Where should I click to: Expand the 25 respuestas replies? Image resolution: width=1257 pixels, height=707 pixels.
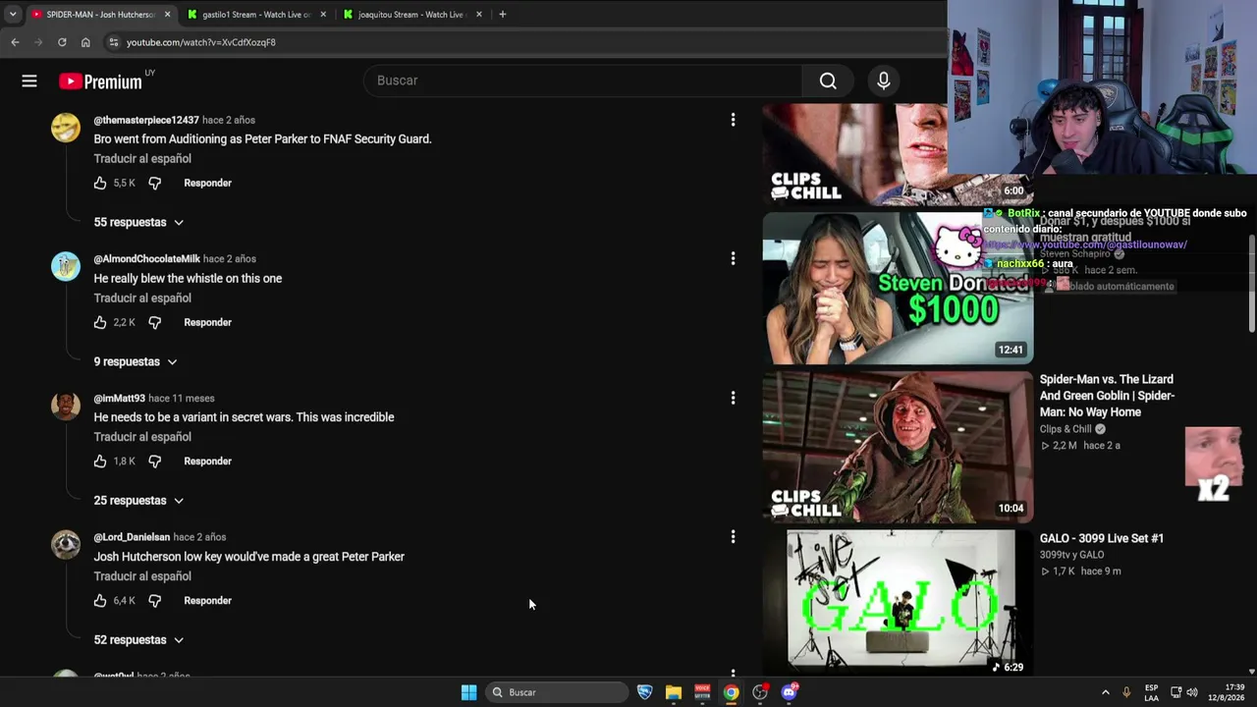click(138, 501)
